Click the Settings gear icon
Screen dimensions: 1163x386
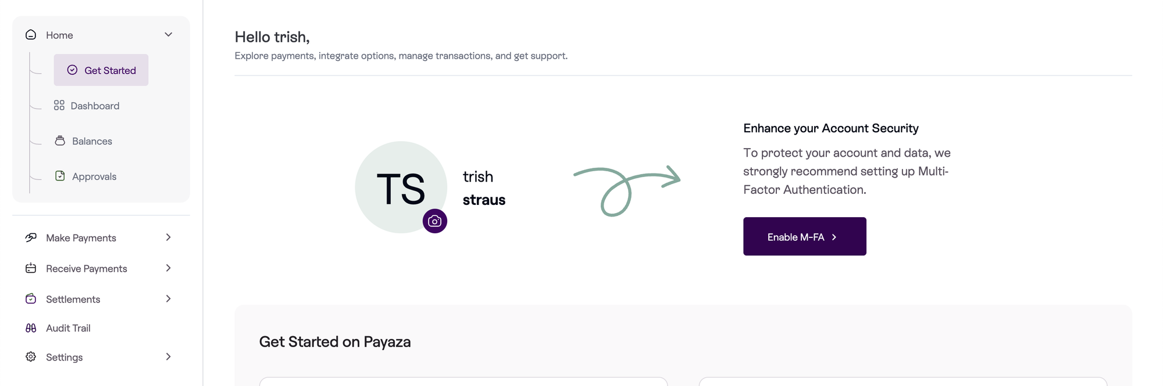pos(31,357)
